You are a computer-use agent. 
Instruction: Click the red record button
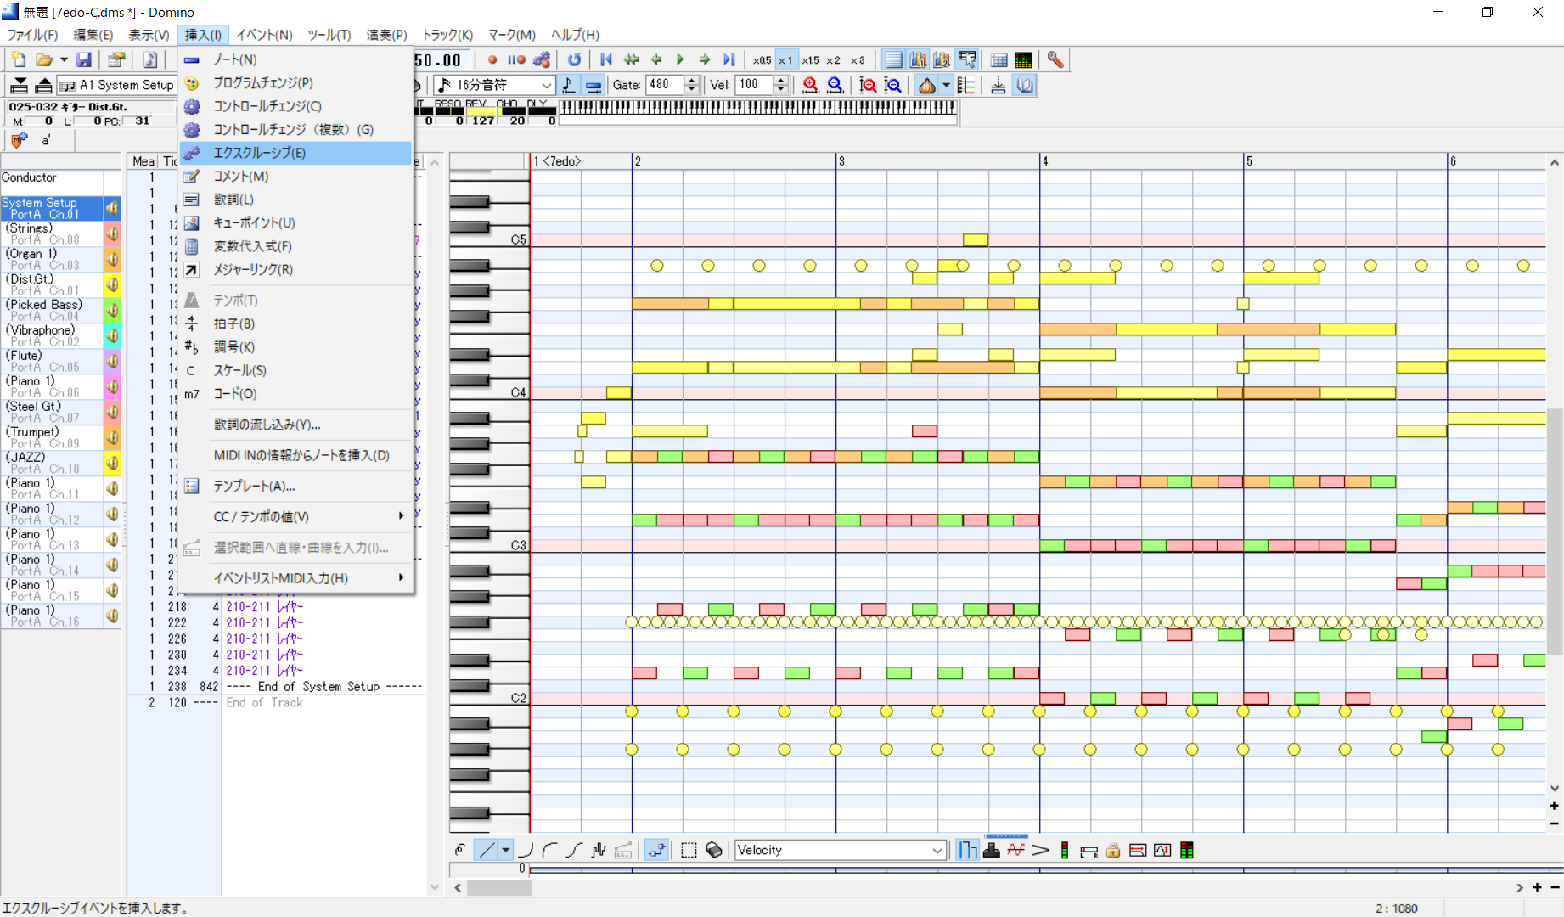click(492, 59)
